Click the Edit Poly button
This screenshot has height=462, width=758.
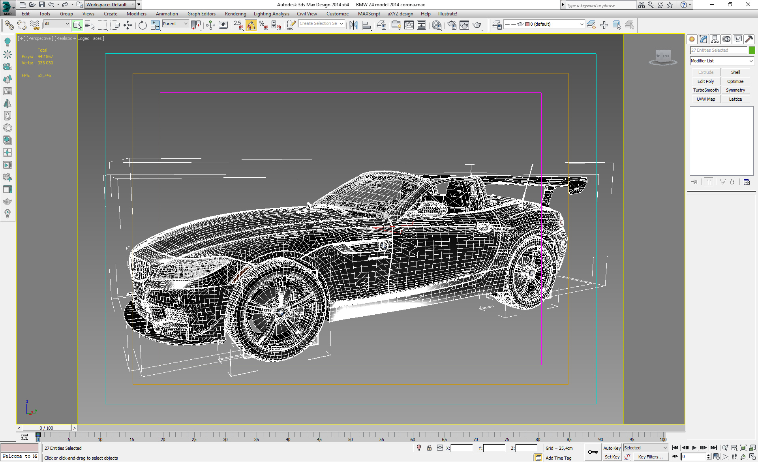click(x=705, y=81)
